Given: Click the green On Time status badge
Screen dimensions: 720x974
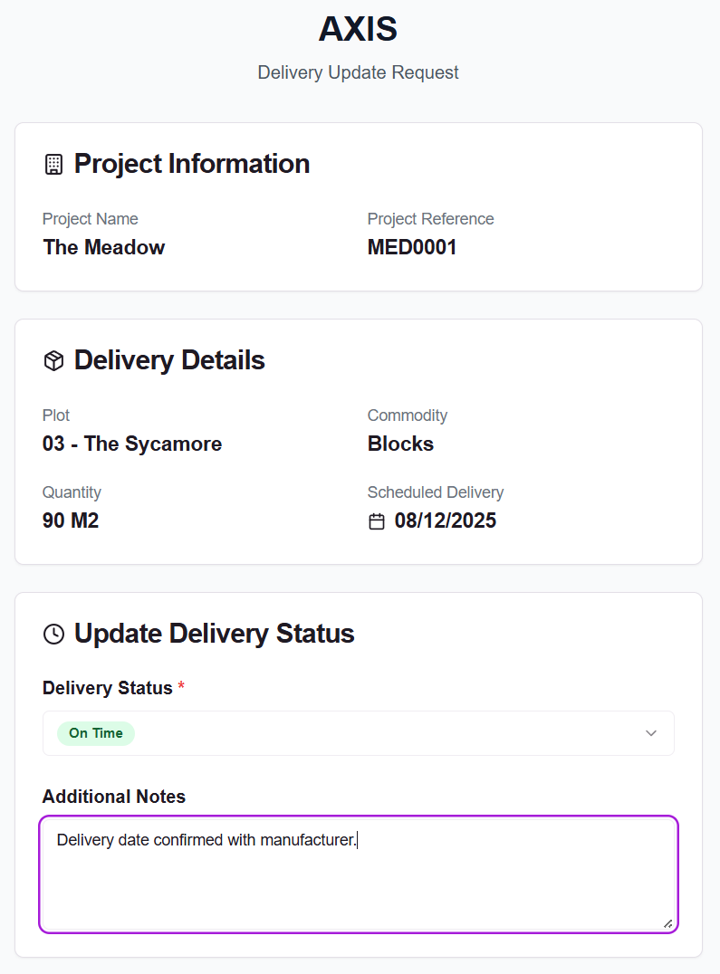Looking at the screenshot, I should click(95, 733).
